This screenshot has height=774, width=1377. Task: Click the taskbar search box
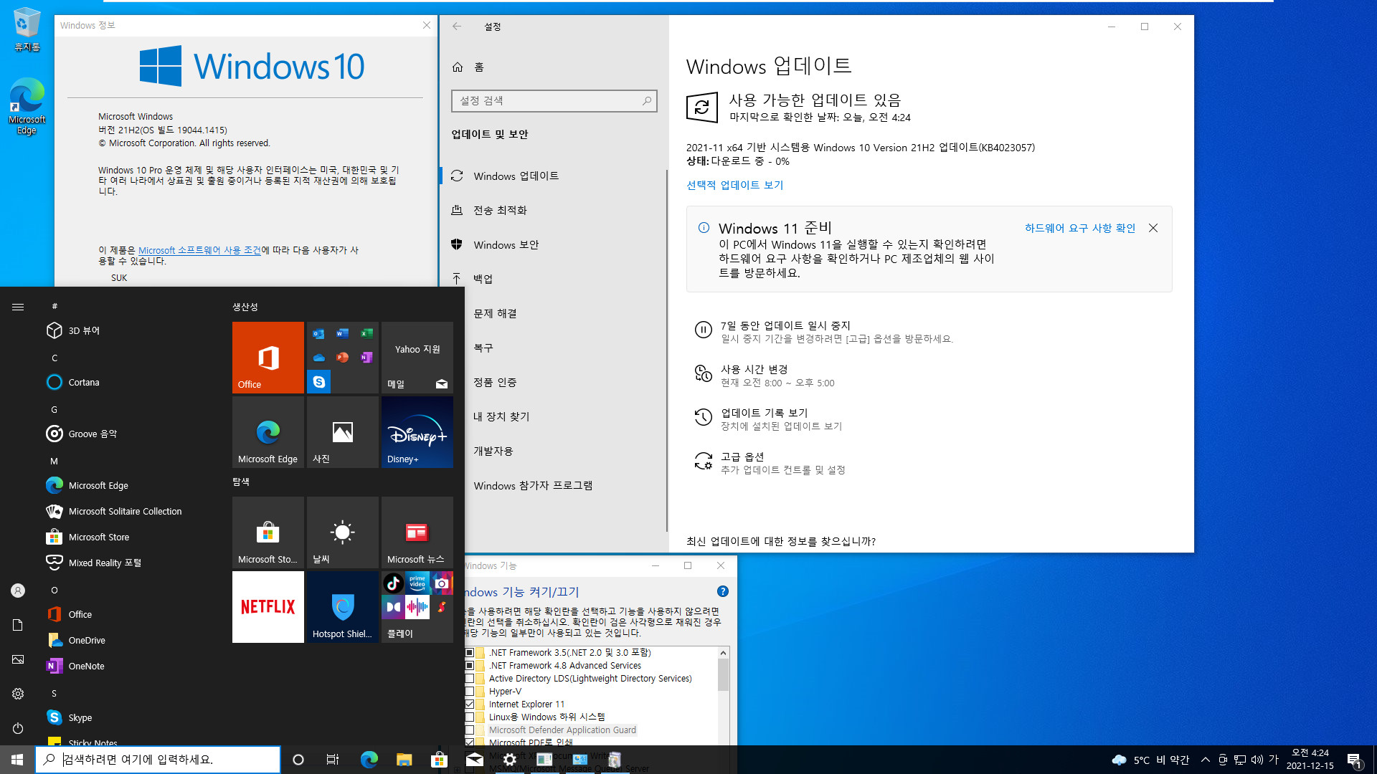point(158,760)
